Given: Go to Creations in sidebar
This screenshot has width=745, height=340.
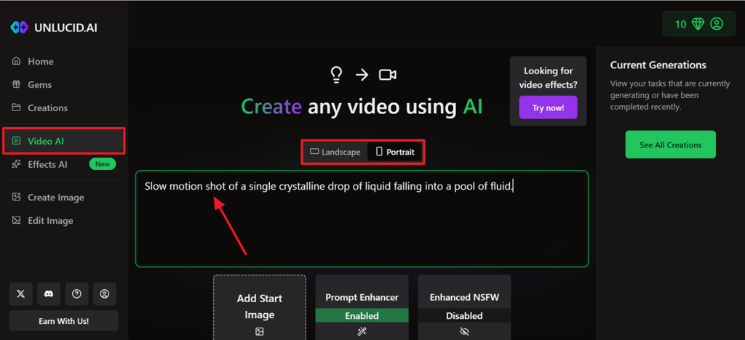Looking at the screenshot, I should (39, 108).
